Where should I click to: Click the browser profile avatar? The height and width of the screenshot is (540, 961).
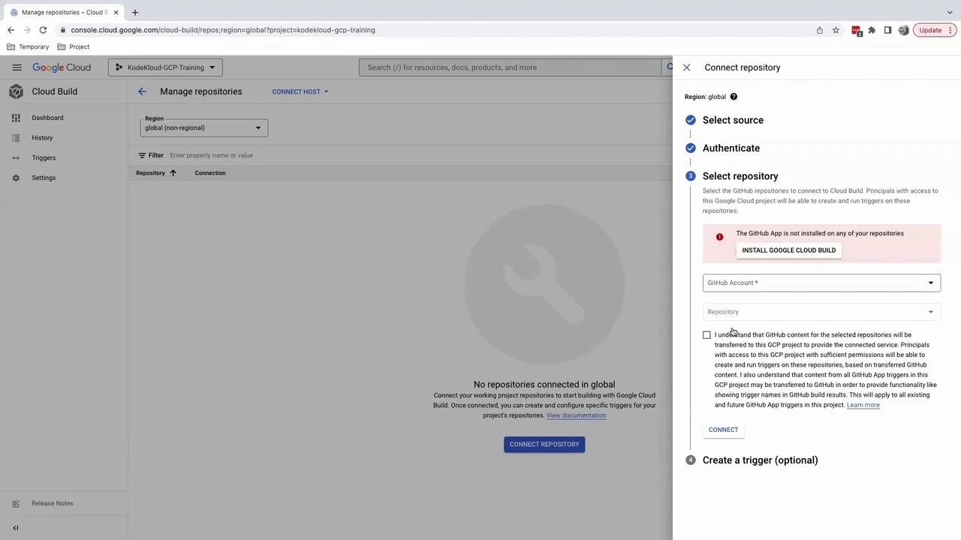pyautogui.click(x=903, y=30)
